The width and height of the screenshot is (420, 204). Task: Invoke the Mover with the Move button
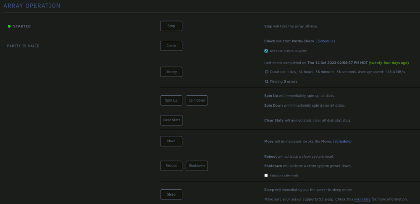(171, 141)
